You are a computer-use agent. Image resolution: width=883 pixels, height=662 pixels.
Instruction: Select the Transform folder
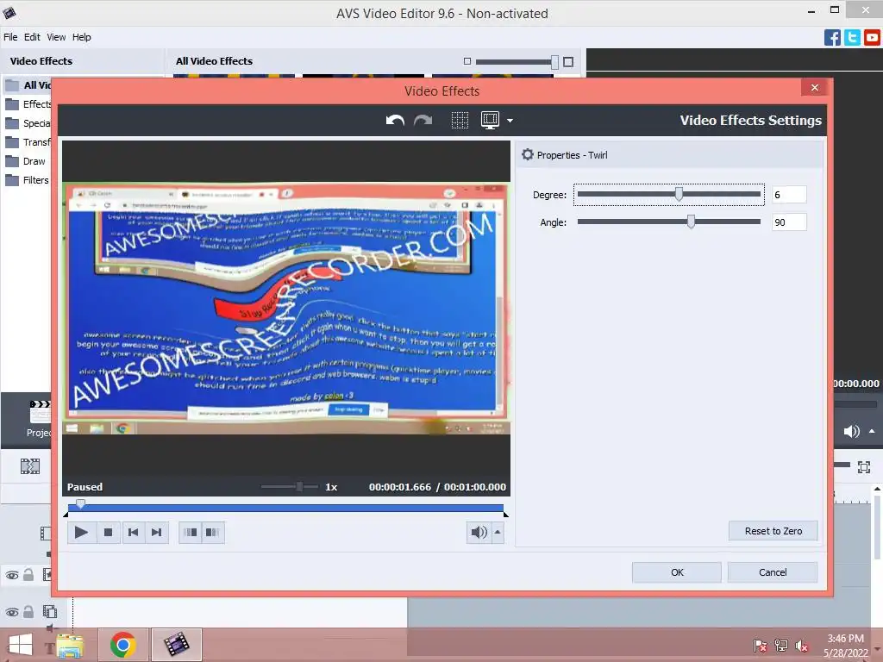[28, 142]
